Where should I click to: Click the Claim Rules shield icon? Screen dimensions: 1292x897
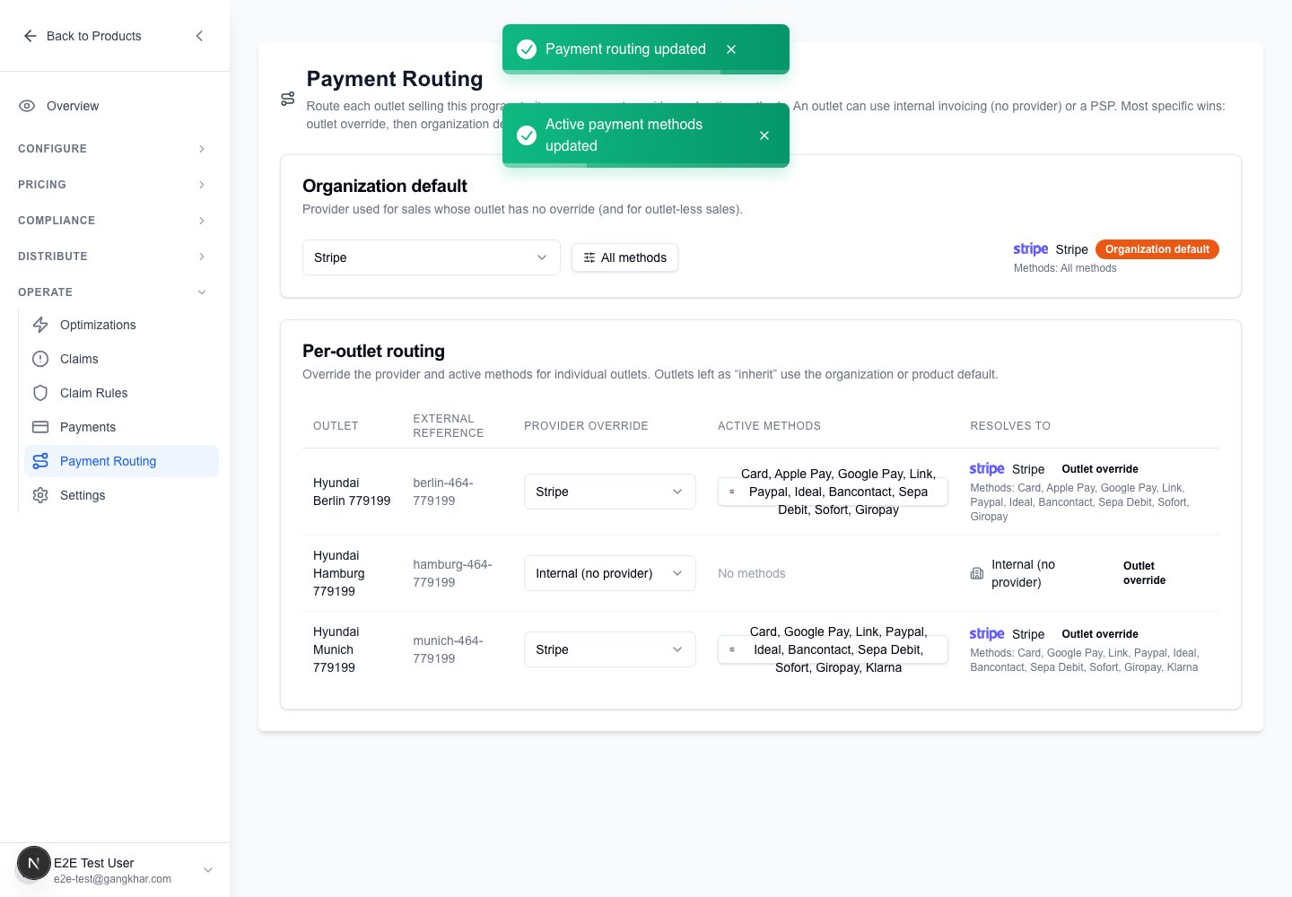click(x=40, y=393)
